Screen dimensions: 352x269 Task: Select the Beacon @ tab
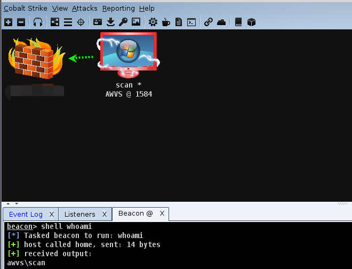[135, 213]
